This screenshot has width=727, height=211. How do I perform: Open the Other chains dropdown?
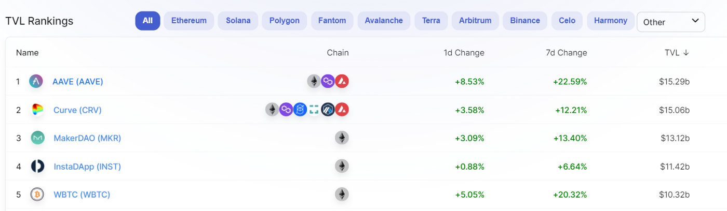pyautogui.click(x=671, y=22)
